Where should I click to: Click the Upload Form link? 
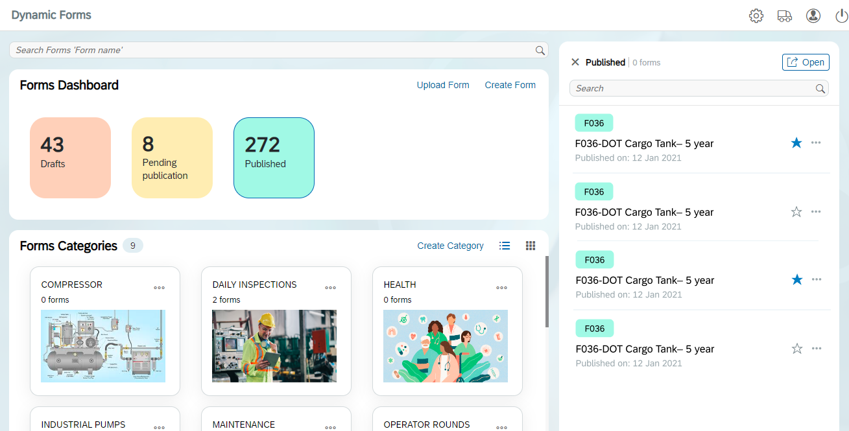click(x=443, y=85)
